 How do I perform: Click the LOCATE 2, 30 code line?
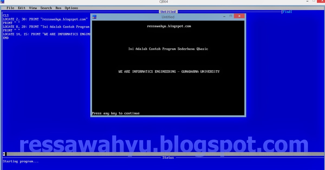tap(45, 19)
